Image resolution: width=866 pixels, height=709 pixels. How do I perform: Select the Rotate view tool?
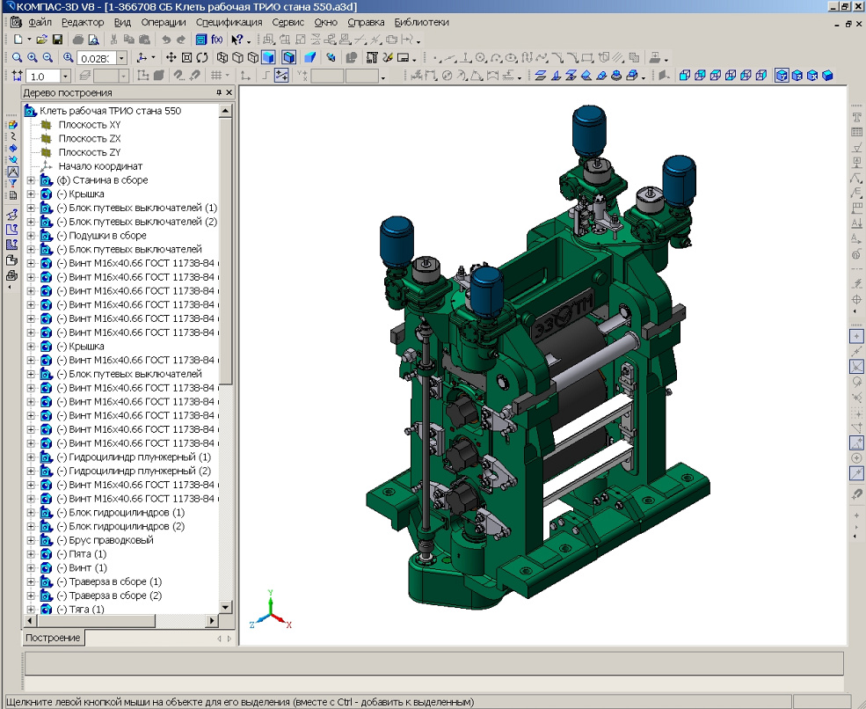[200, 57]
